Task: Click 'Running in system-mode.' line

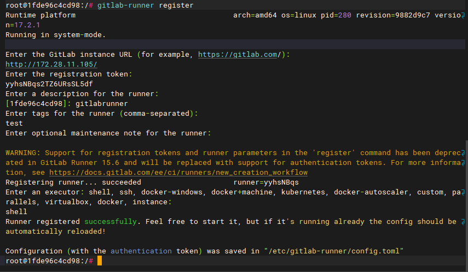Action: (x=56, y=35)
